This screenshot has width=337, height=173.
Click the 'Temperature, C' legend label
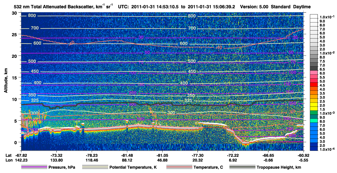(208, 167)
